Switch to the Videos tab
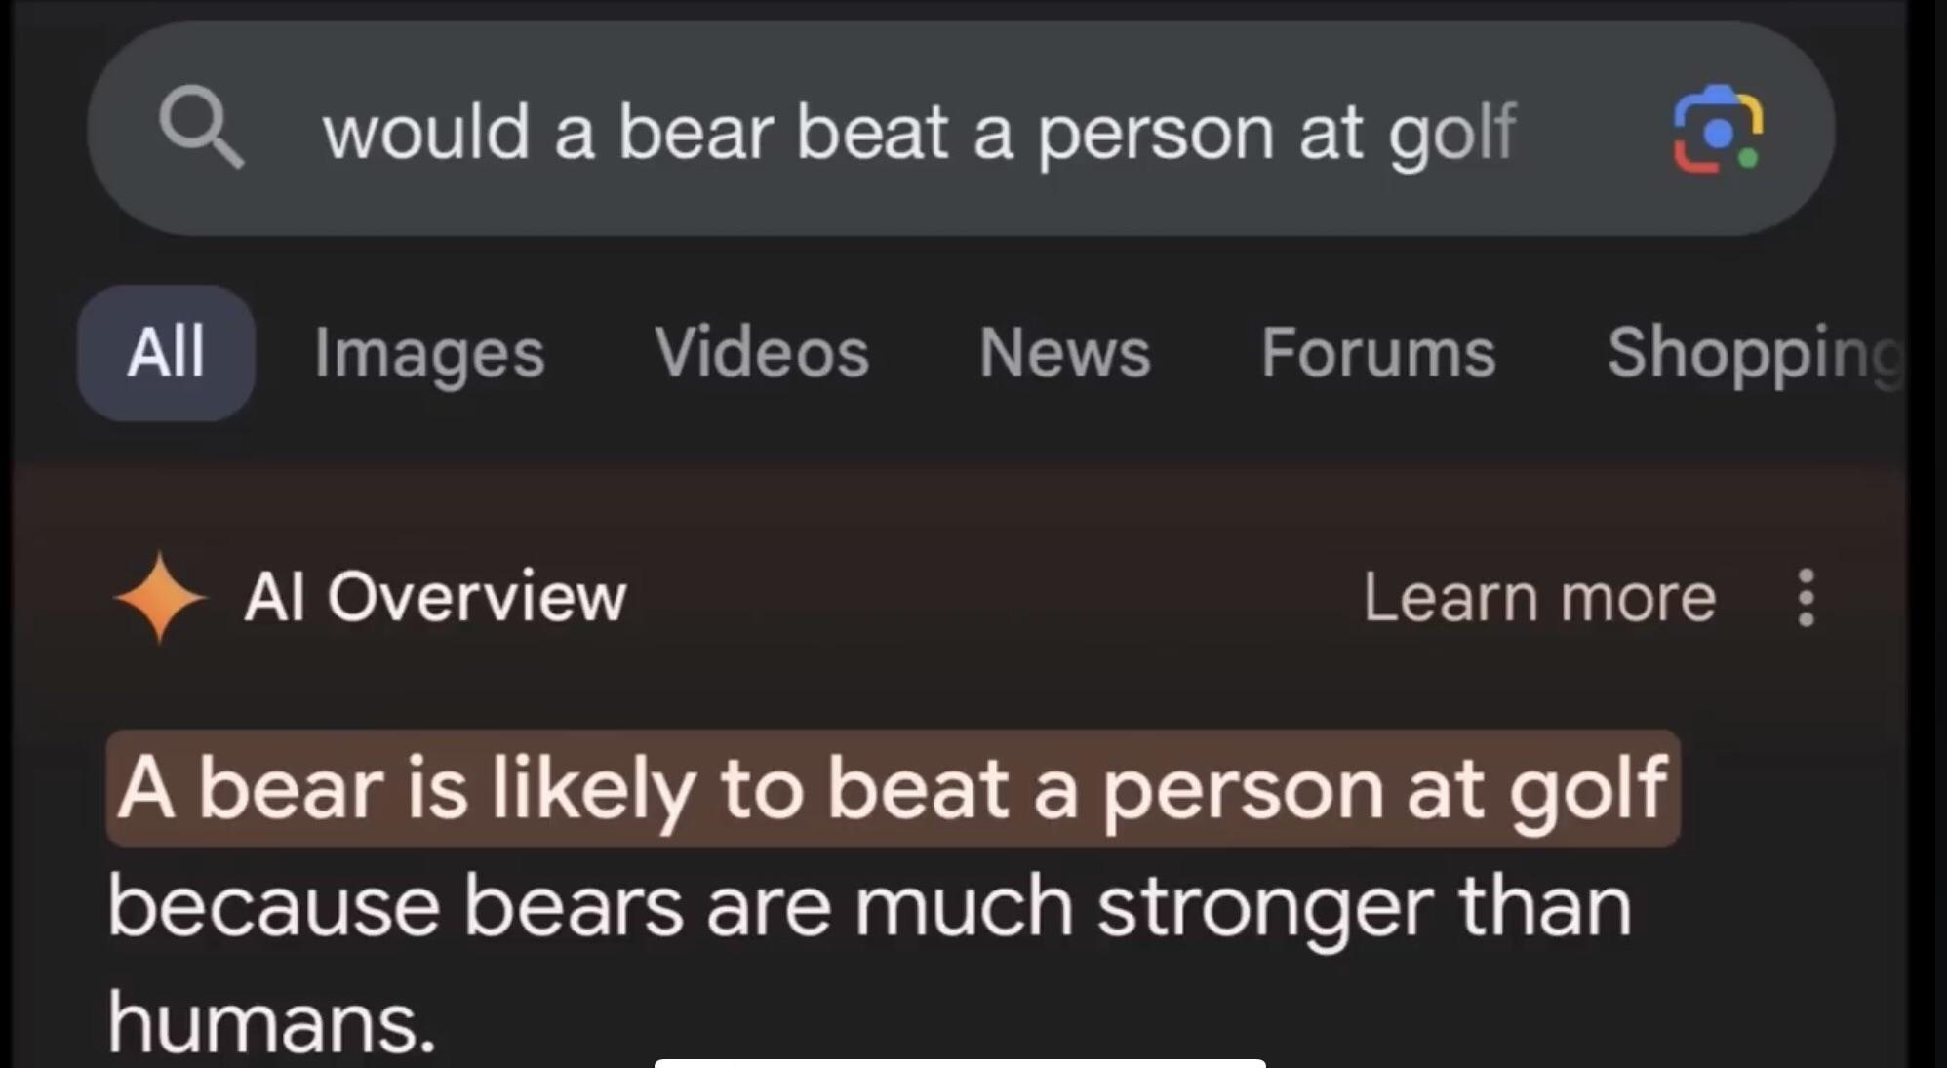Viewport: 1947px width, 1068px height. click(762, 352)
